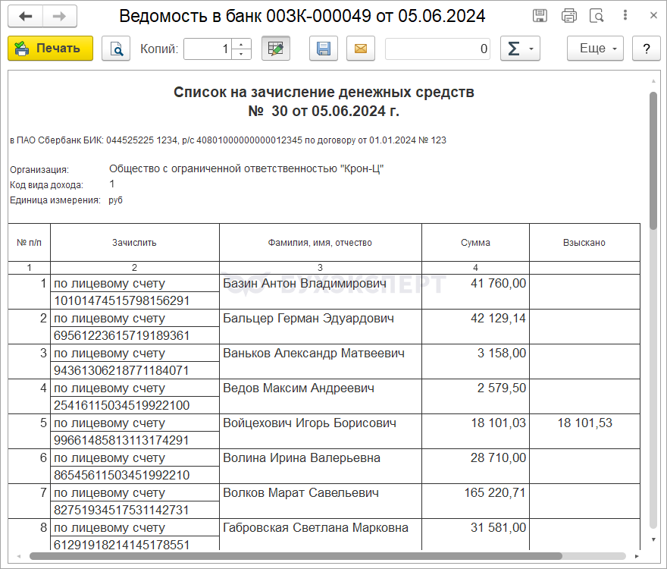Select the Код вида дохода label
667x569 pixels.
coord(46,185)
